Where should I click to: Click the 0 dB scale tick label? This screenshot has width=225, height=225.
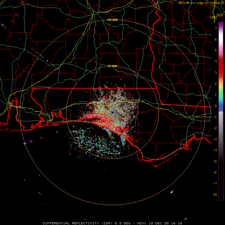(216, 106)
